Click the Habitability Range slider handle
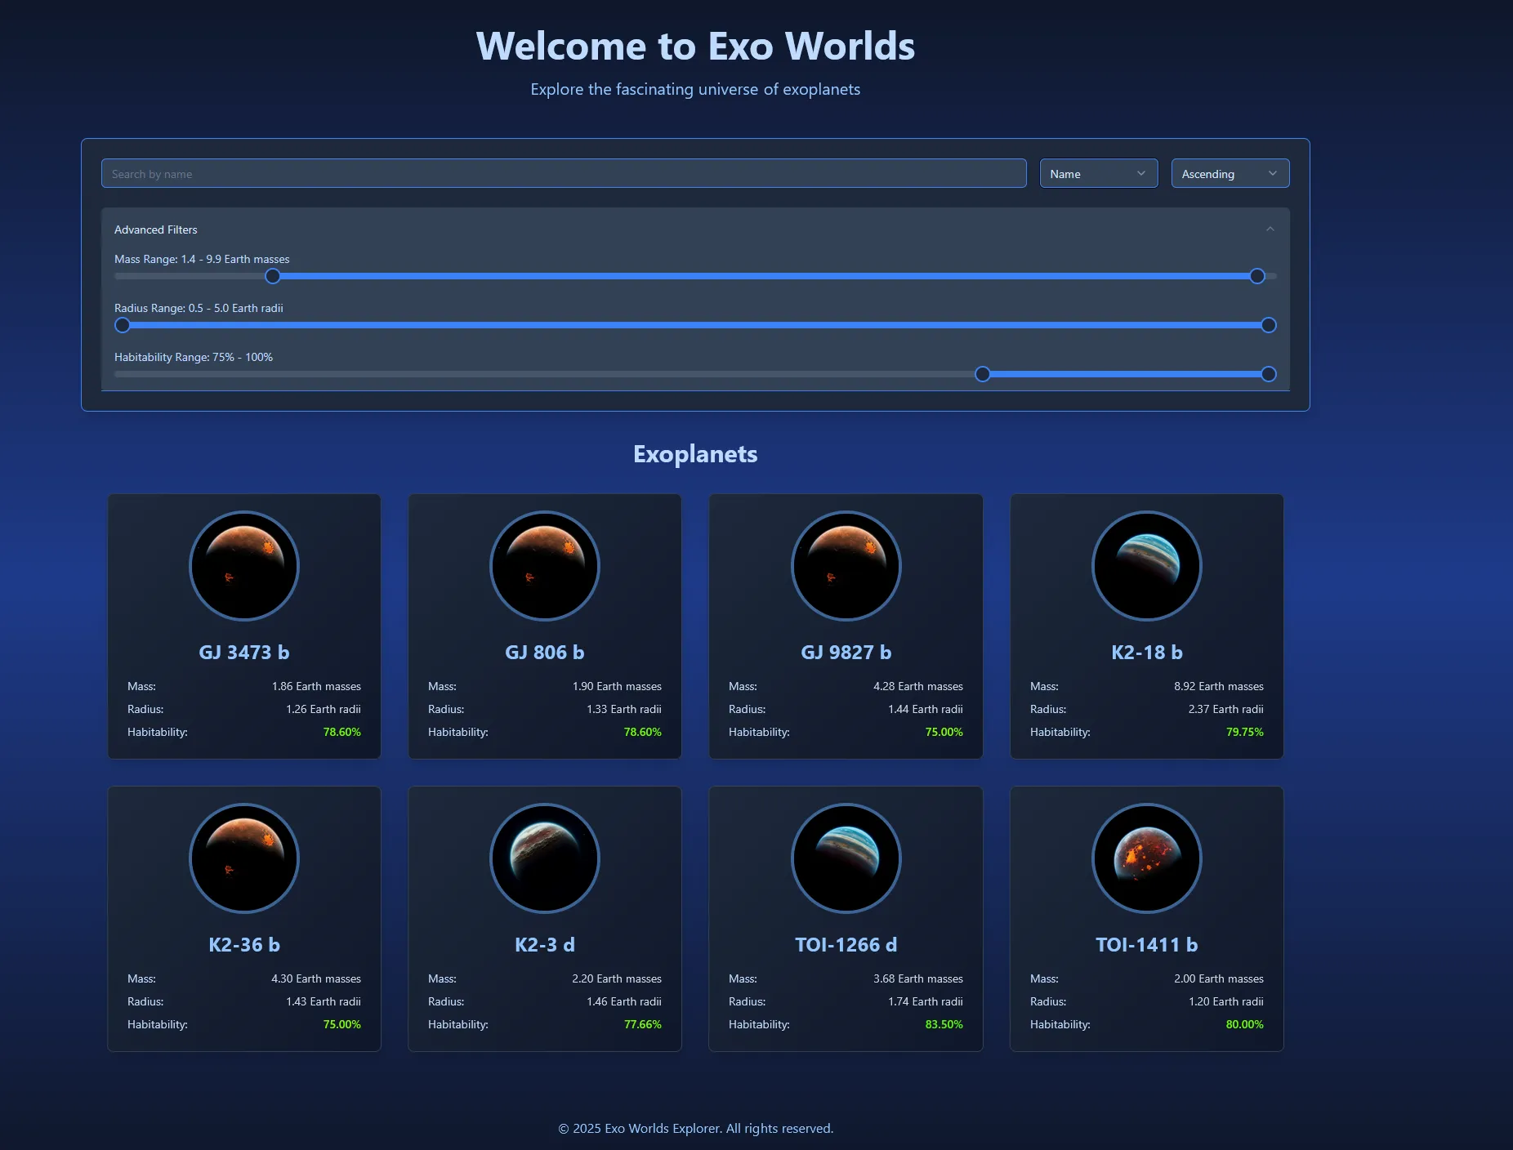1513x1150 pixels. click(x=983, y=374)
